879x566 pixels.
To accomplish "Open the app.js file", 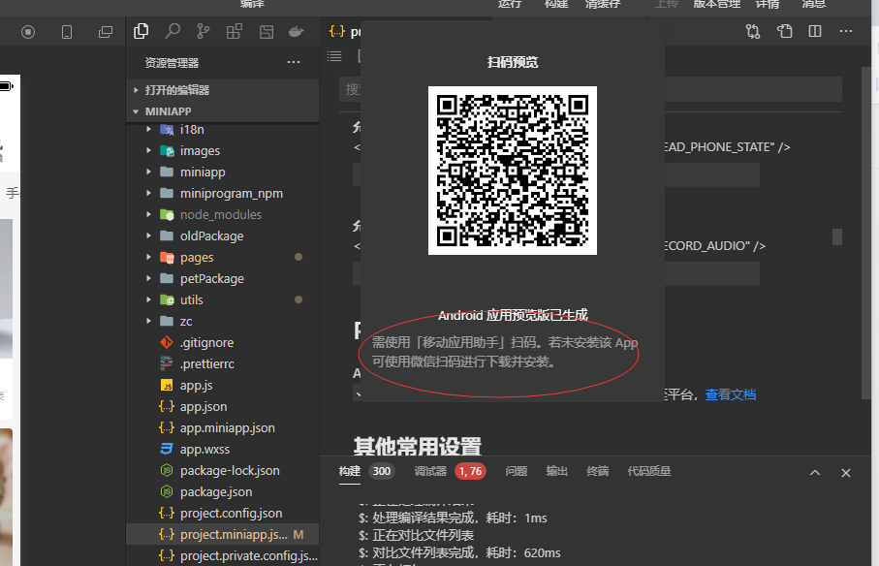I will [x=223, y=385].
